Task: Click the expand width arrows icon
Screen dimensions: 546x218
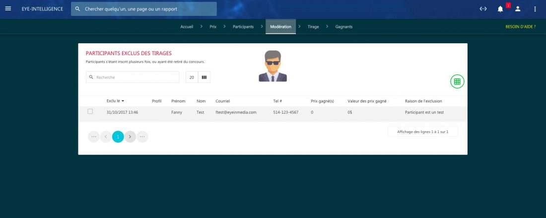Action: point(483,9)
